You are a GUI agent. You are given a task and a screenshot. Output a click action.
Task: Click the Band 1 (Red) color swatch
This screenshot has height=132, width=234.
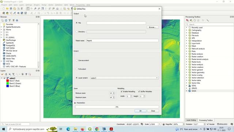[8, 81]
